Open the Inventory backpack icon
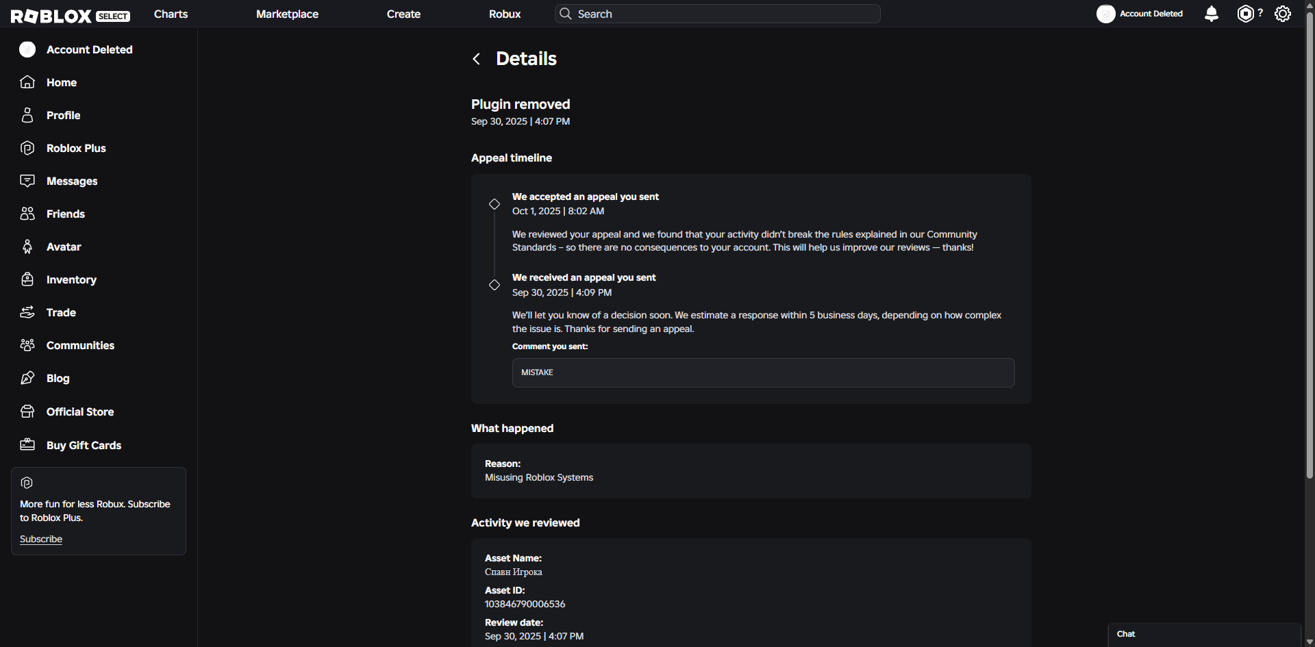 coord(27,279)
